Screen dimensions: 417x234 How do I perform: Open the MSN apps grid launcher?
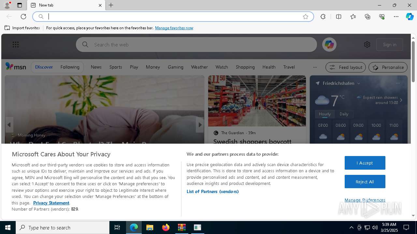16,45
